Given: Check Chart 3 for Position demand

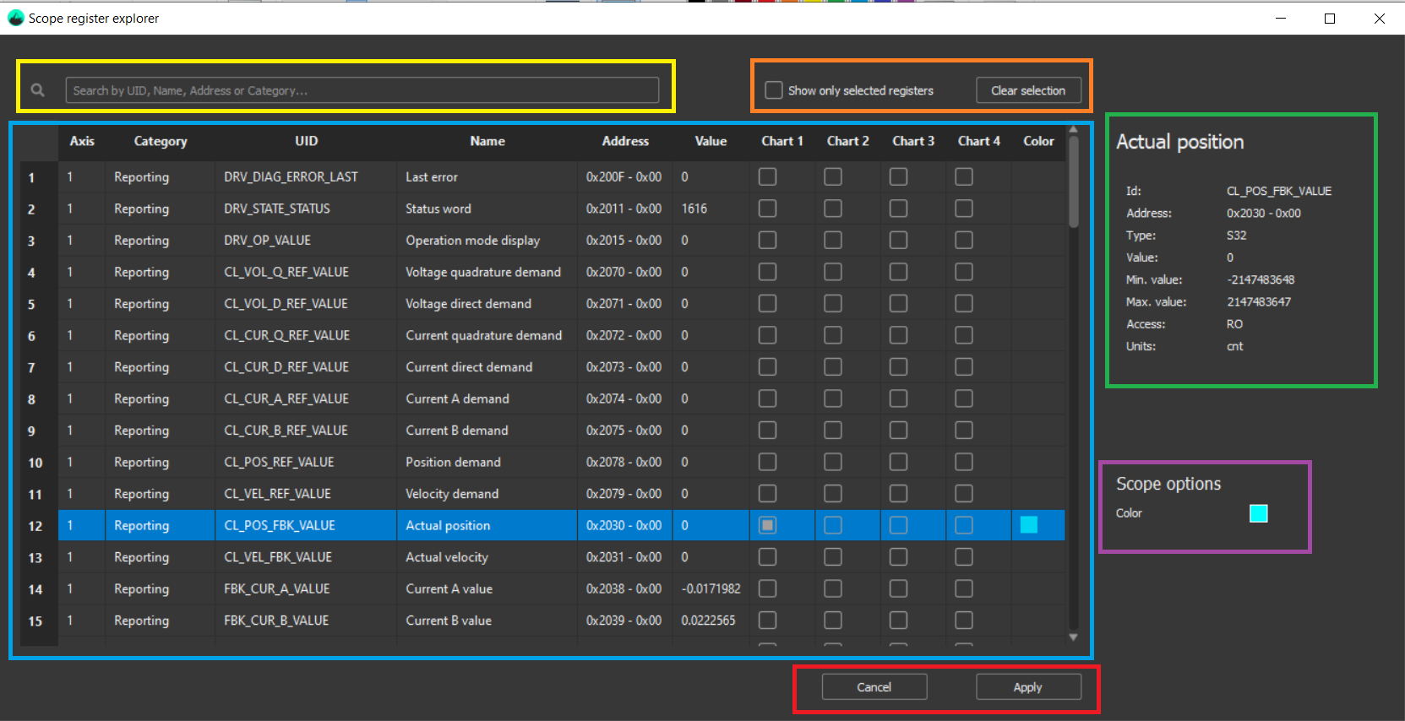Looking at the screenshot, I should [x=898, y=462].
